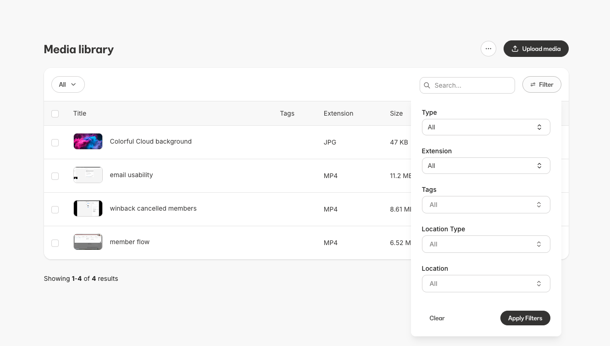Image resolution: width=610 pixels, height=346 pixels.
Task: Open the All media type dropdown at top left
Action: (68, 84)
